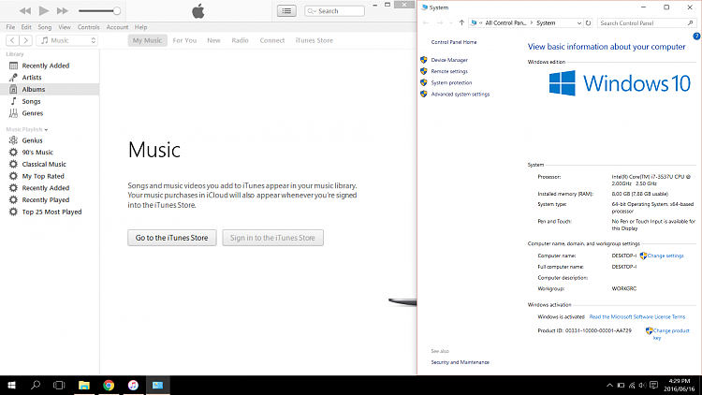
Task: Open the iTunes Help menu
Action: 140,27
